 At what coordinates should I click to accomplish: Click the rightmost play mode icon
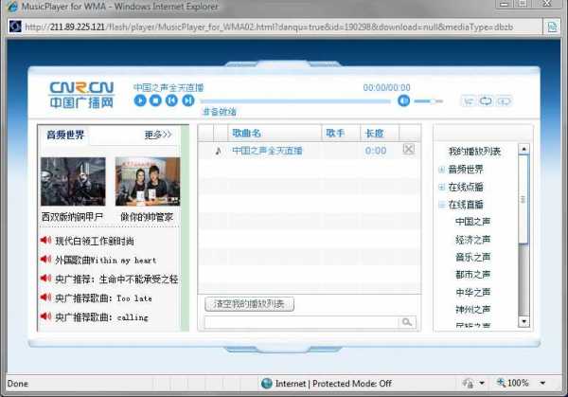pyautogui.click(x=504, y=101)
